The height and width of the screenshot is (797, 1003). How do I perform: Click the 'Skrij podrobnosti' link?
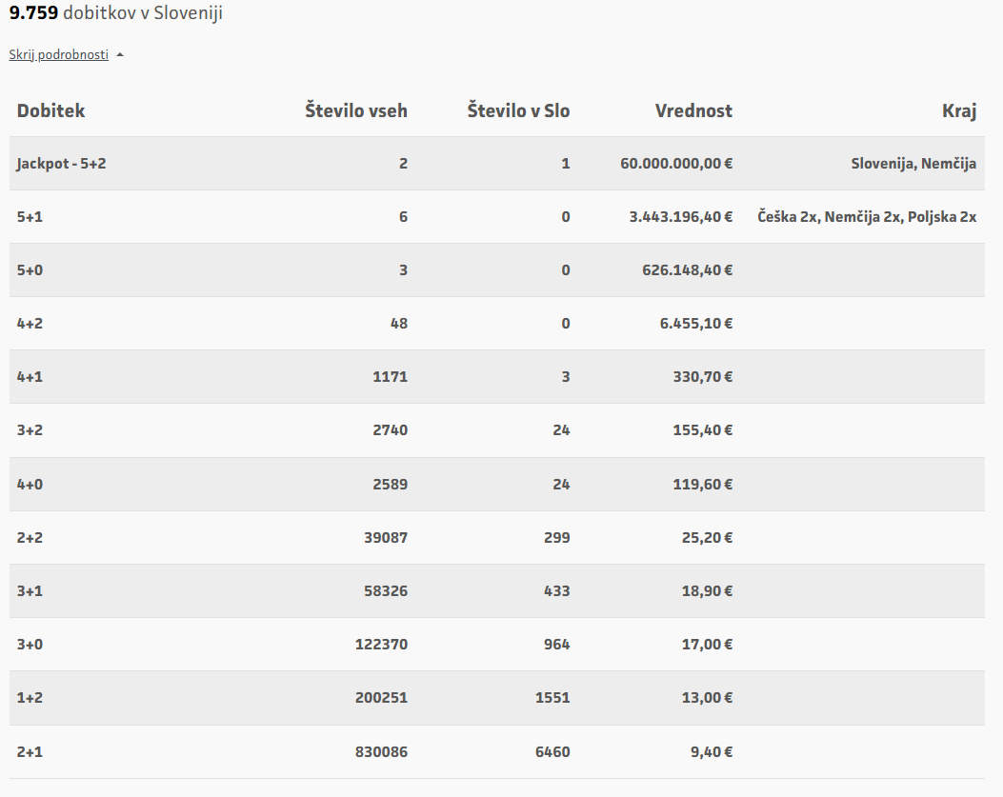(59, 54)
